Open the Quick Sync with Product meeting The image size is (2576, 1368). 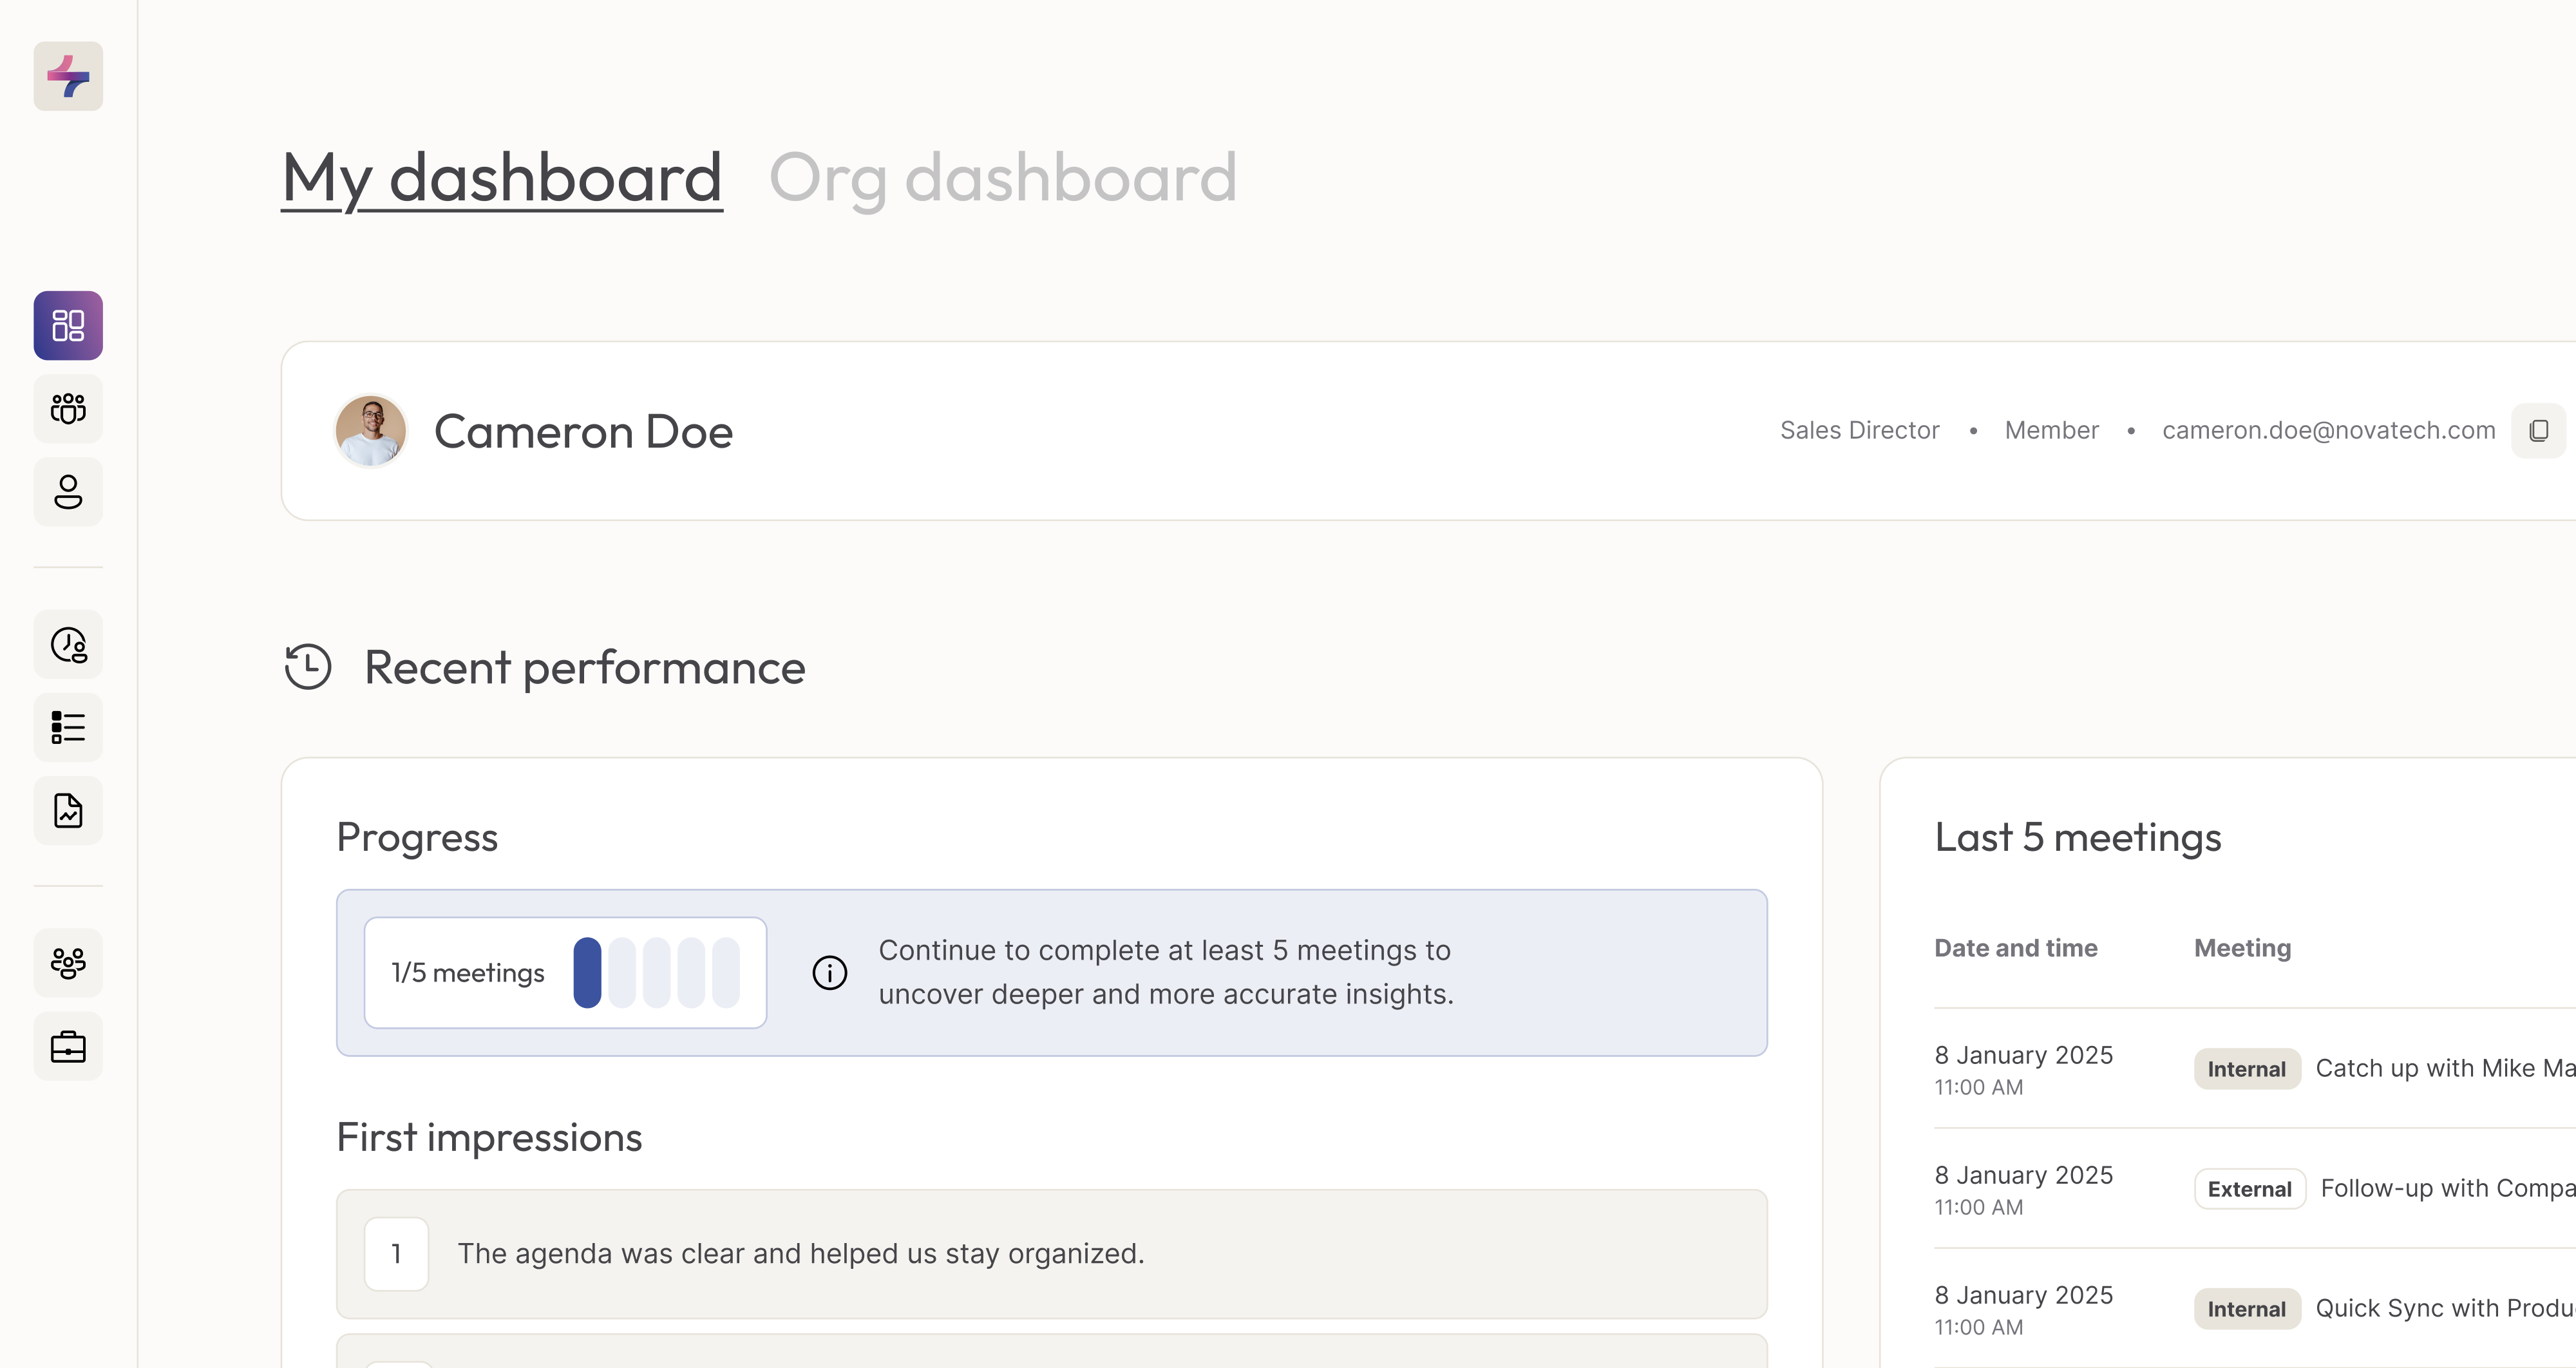(x=2445, y=1308)
